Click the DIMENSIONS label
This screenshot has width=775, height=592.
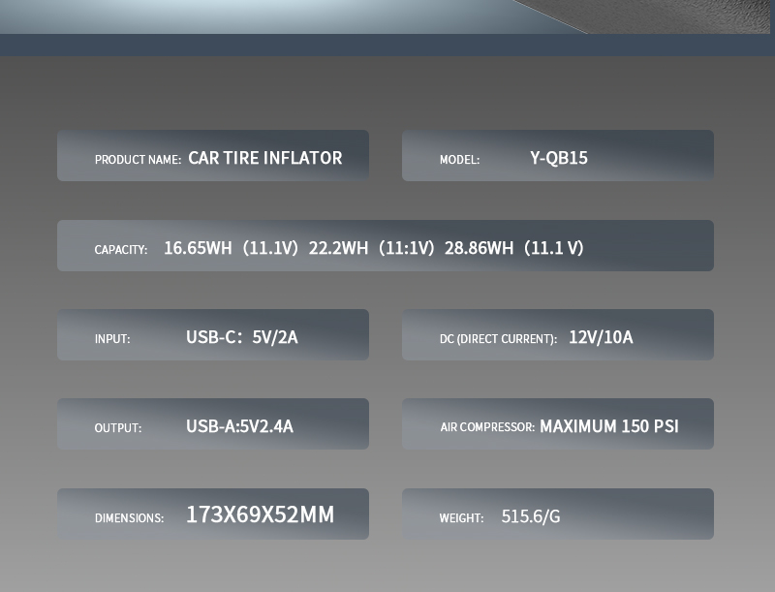pos(129,518)
